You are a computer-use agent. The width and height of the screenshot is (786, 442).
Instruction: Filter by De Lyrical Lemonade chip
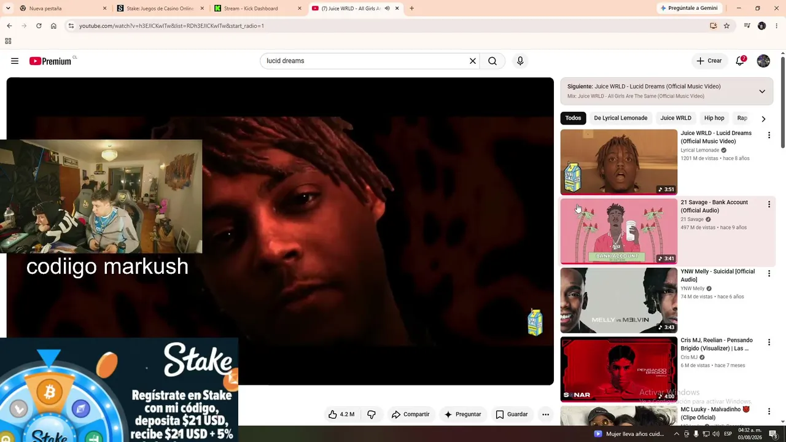[x=620, y=118]
